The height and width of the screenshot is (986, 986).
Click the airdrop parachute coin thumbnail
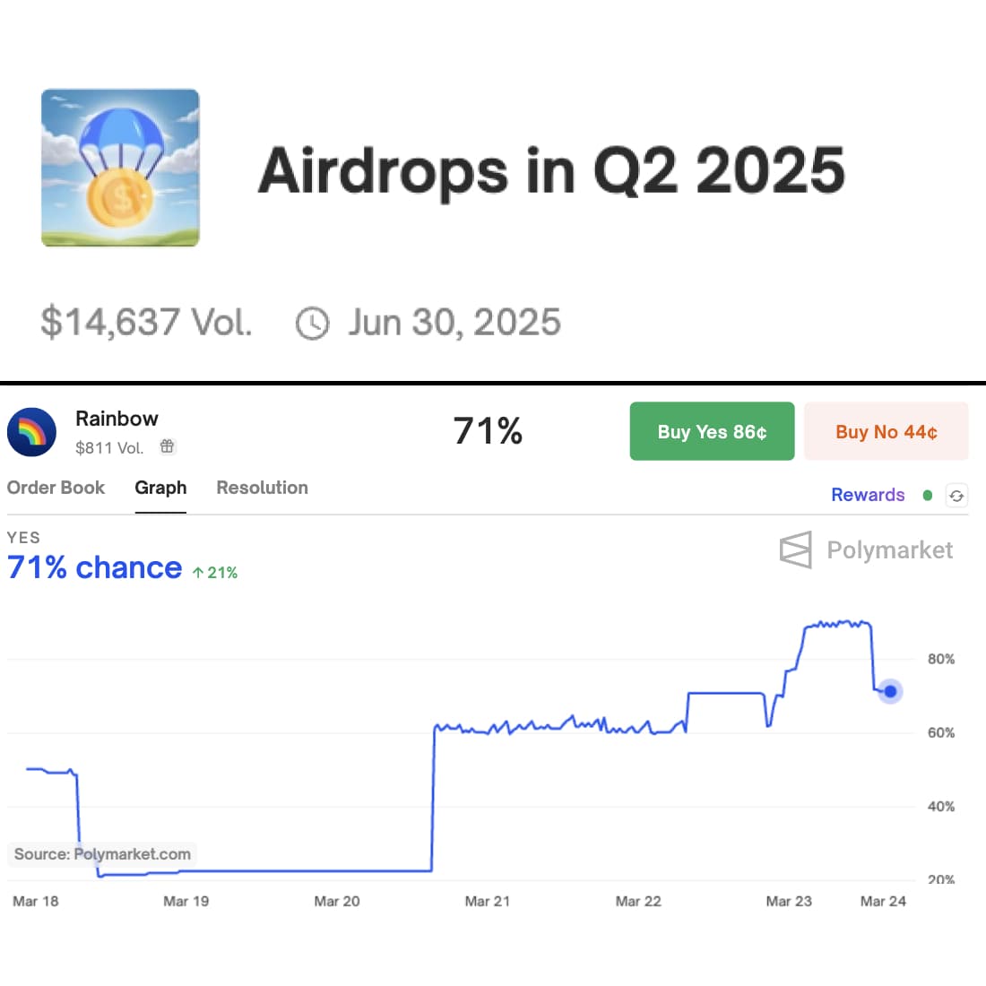(x=120, y=168)
